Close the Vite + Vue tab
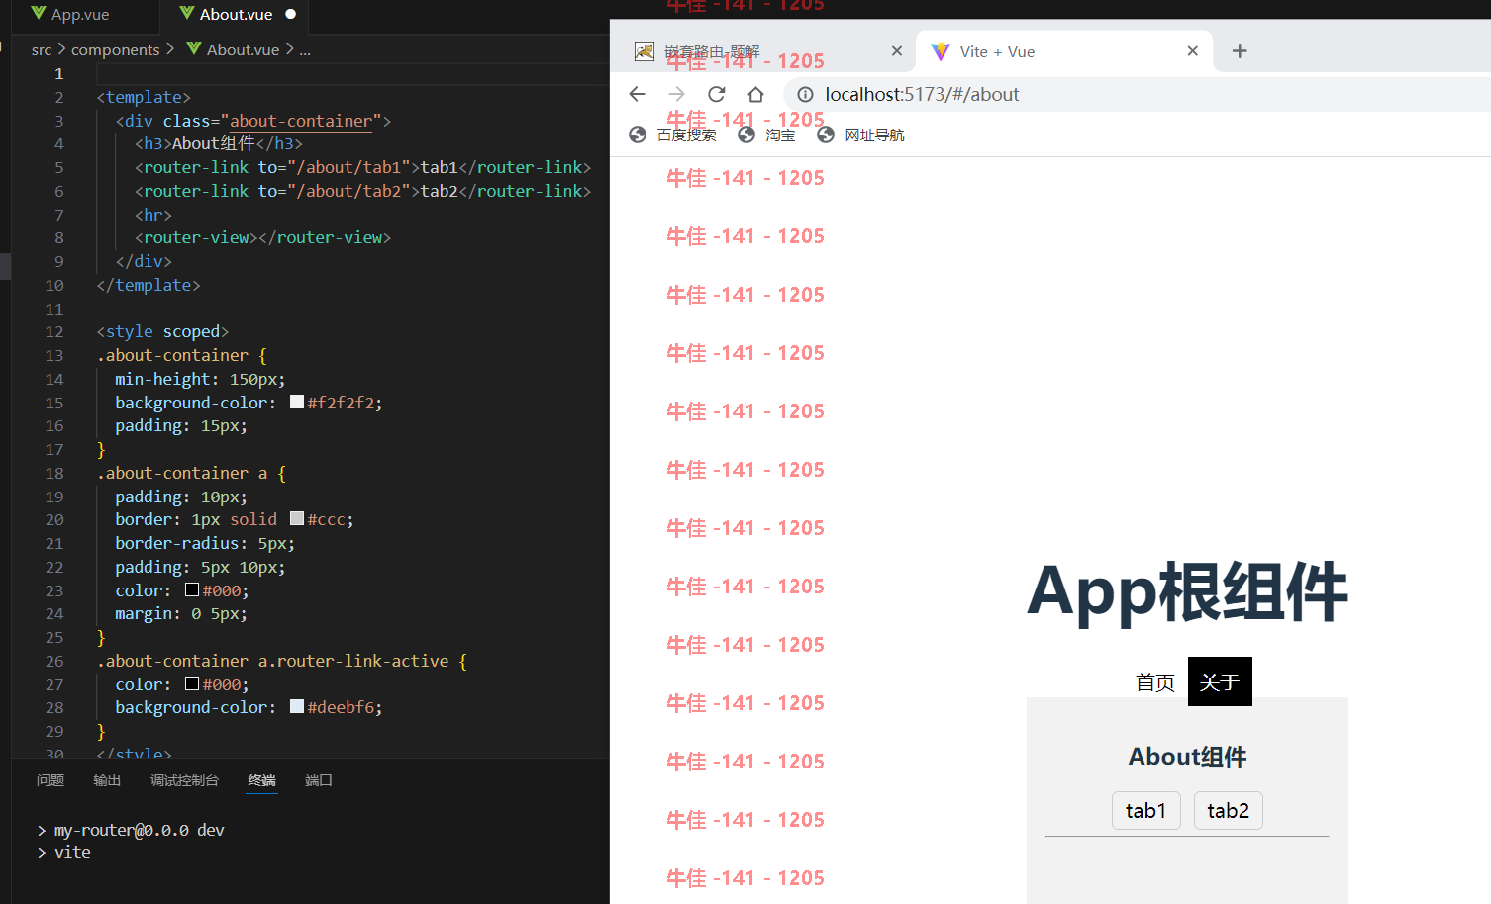Viewport: 1491px width, 904px height. point(1192,51)
